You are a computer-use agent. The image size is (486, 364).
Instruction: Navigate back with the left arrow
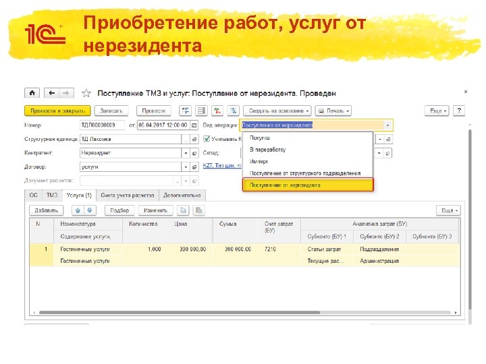[x=52, y=93]
